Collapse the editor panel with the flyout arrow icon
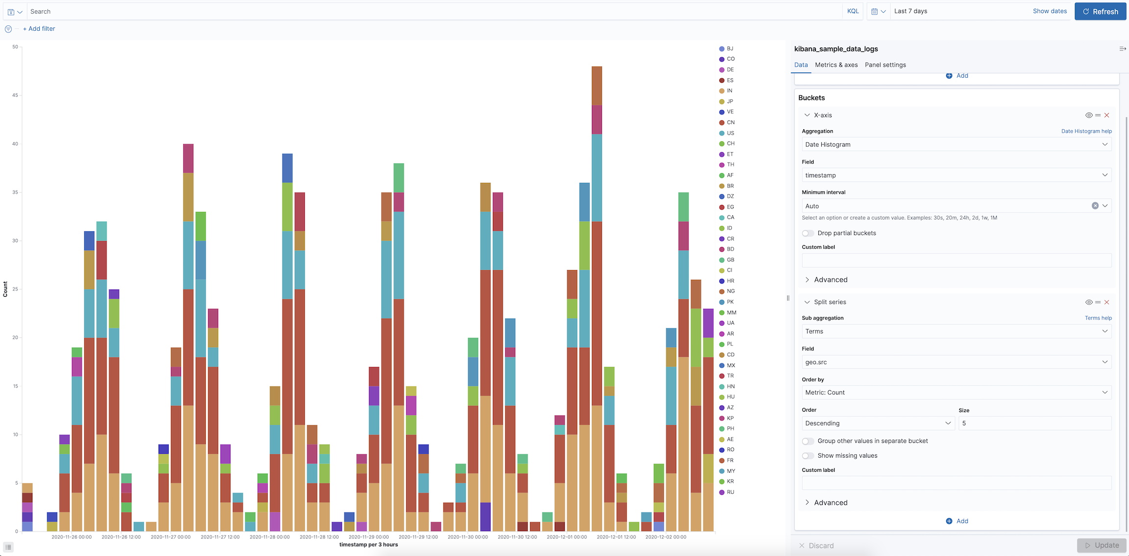The width and height of the screenshot is (1129, 556). (x=1122, y=48)
